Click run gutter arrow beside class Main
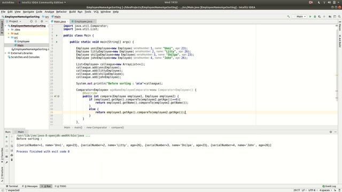 tap(57, 35)
